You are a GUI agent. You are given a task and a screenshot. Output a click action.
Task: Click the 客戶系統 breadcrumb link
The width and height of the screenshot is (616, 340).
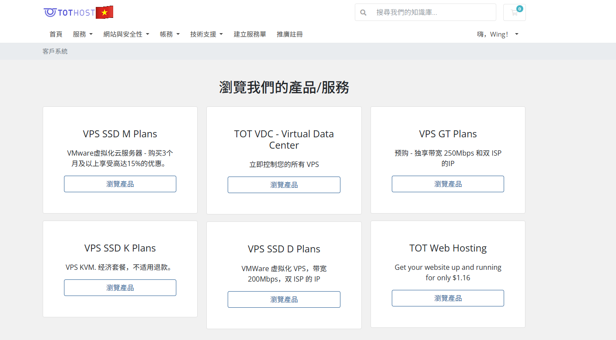(x=55, y=51)
